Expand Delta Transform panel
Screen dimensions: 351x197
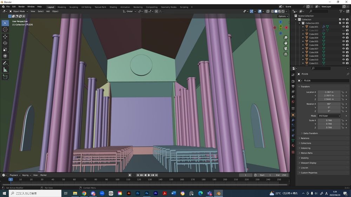310,133
